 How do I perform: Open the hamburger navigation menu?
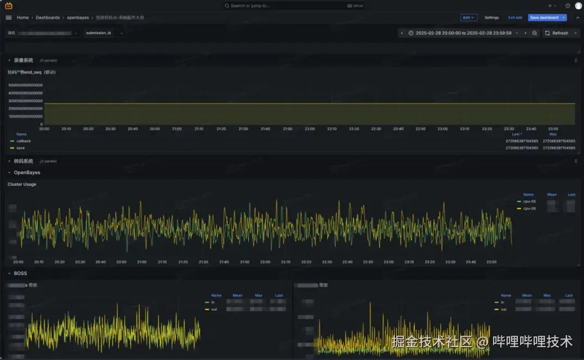(9, 17)
